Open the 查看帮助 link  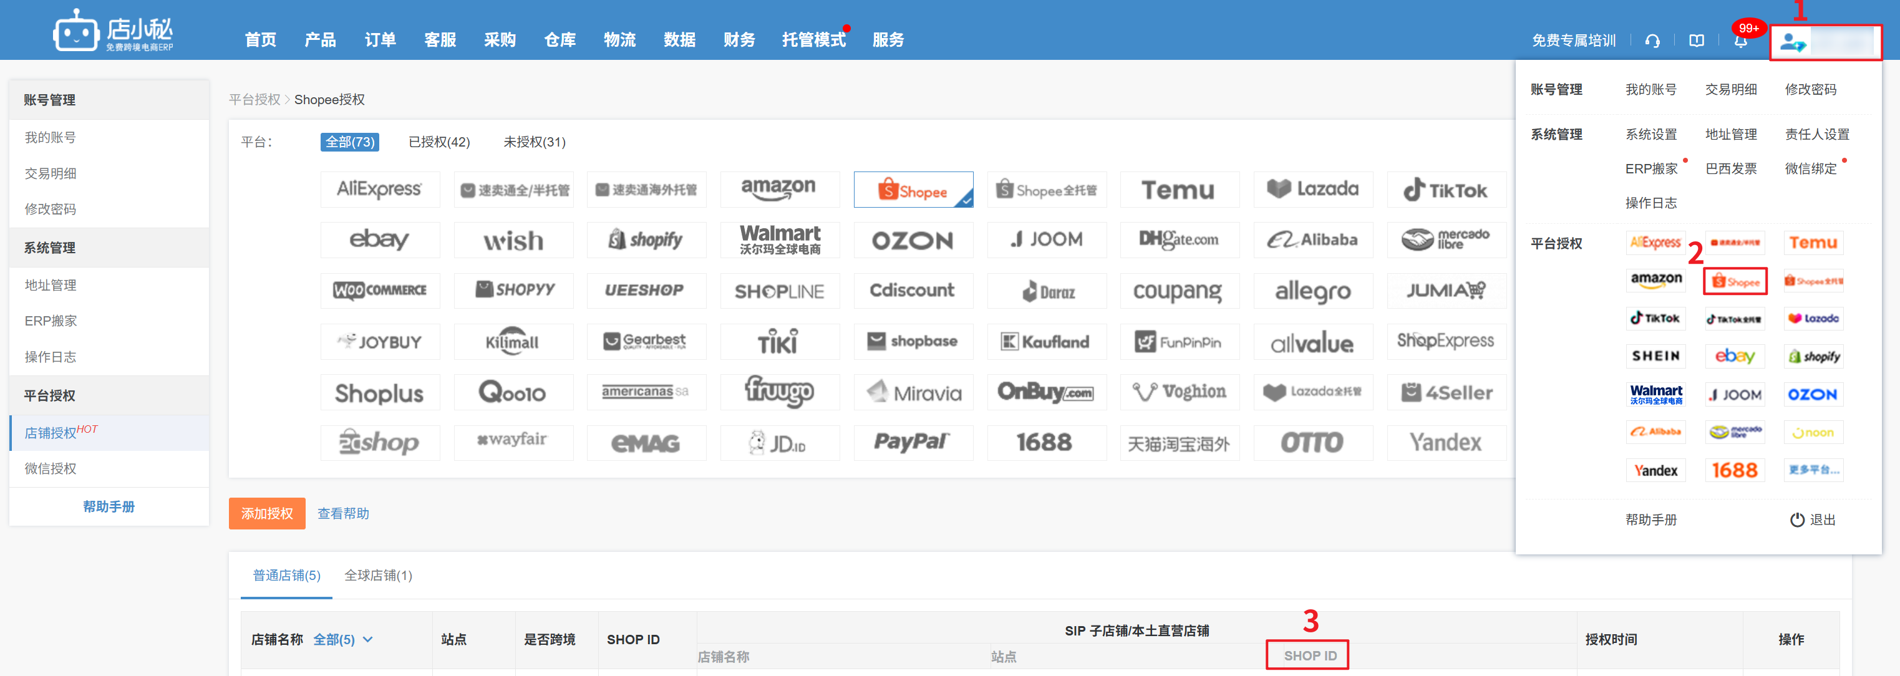343,513
